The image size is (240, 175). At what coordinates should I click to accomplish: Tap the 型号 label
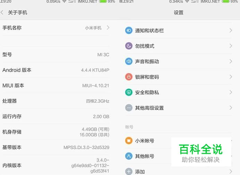tap(7, 55)
